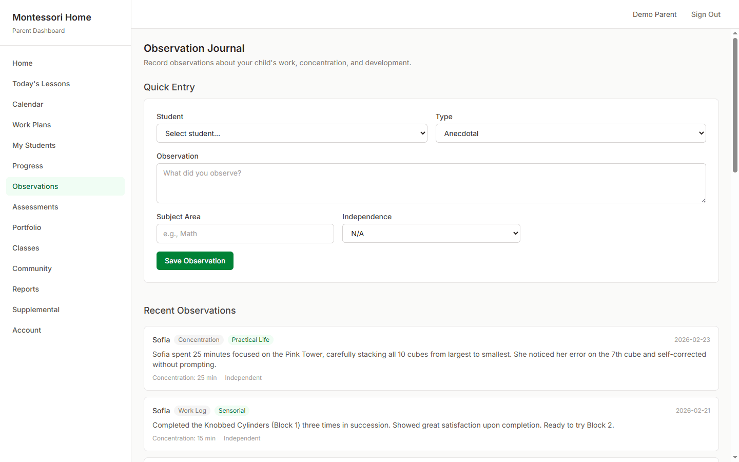The image size is (739, 462).
Task: Open My Students page
Action: [x=34, y=145]
